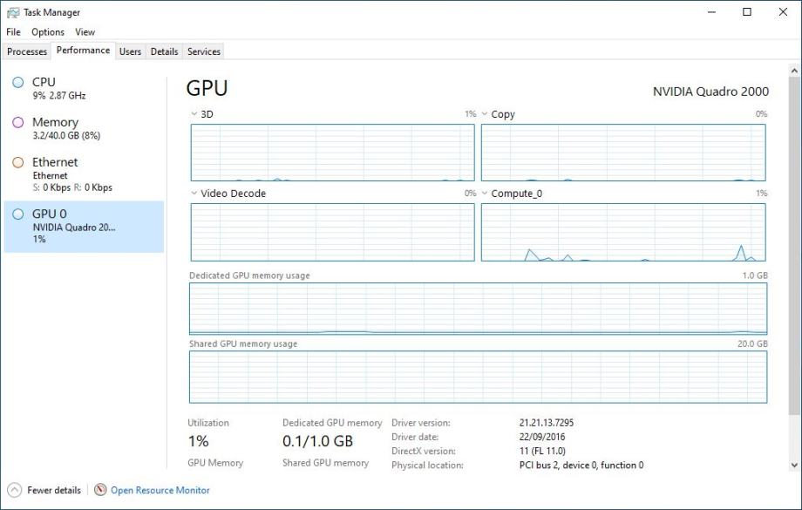
Task: Select the GPU 0 circle icon
Action: pyautogui.click(x=17, y=214)
